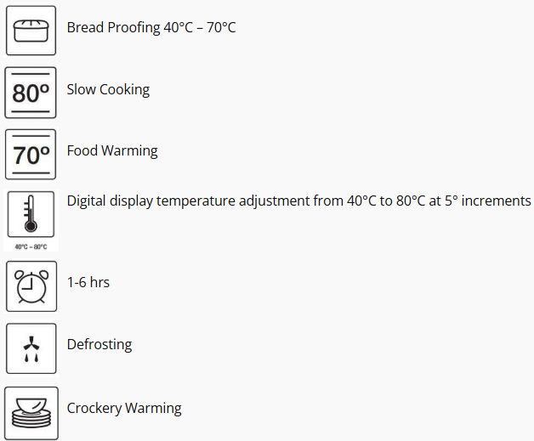The image size is (534, 441).
Task: Click the word Proofing in first row
Action: [x=133, y=28]
